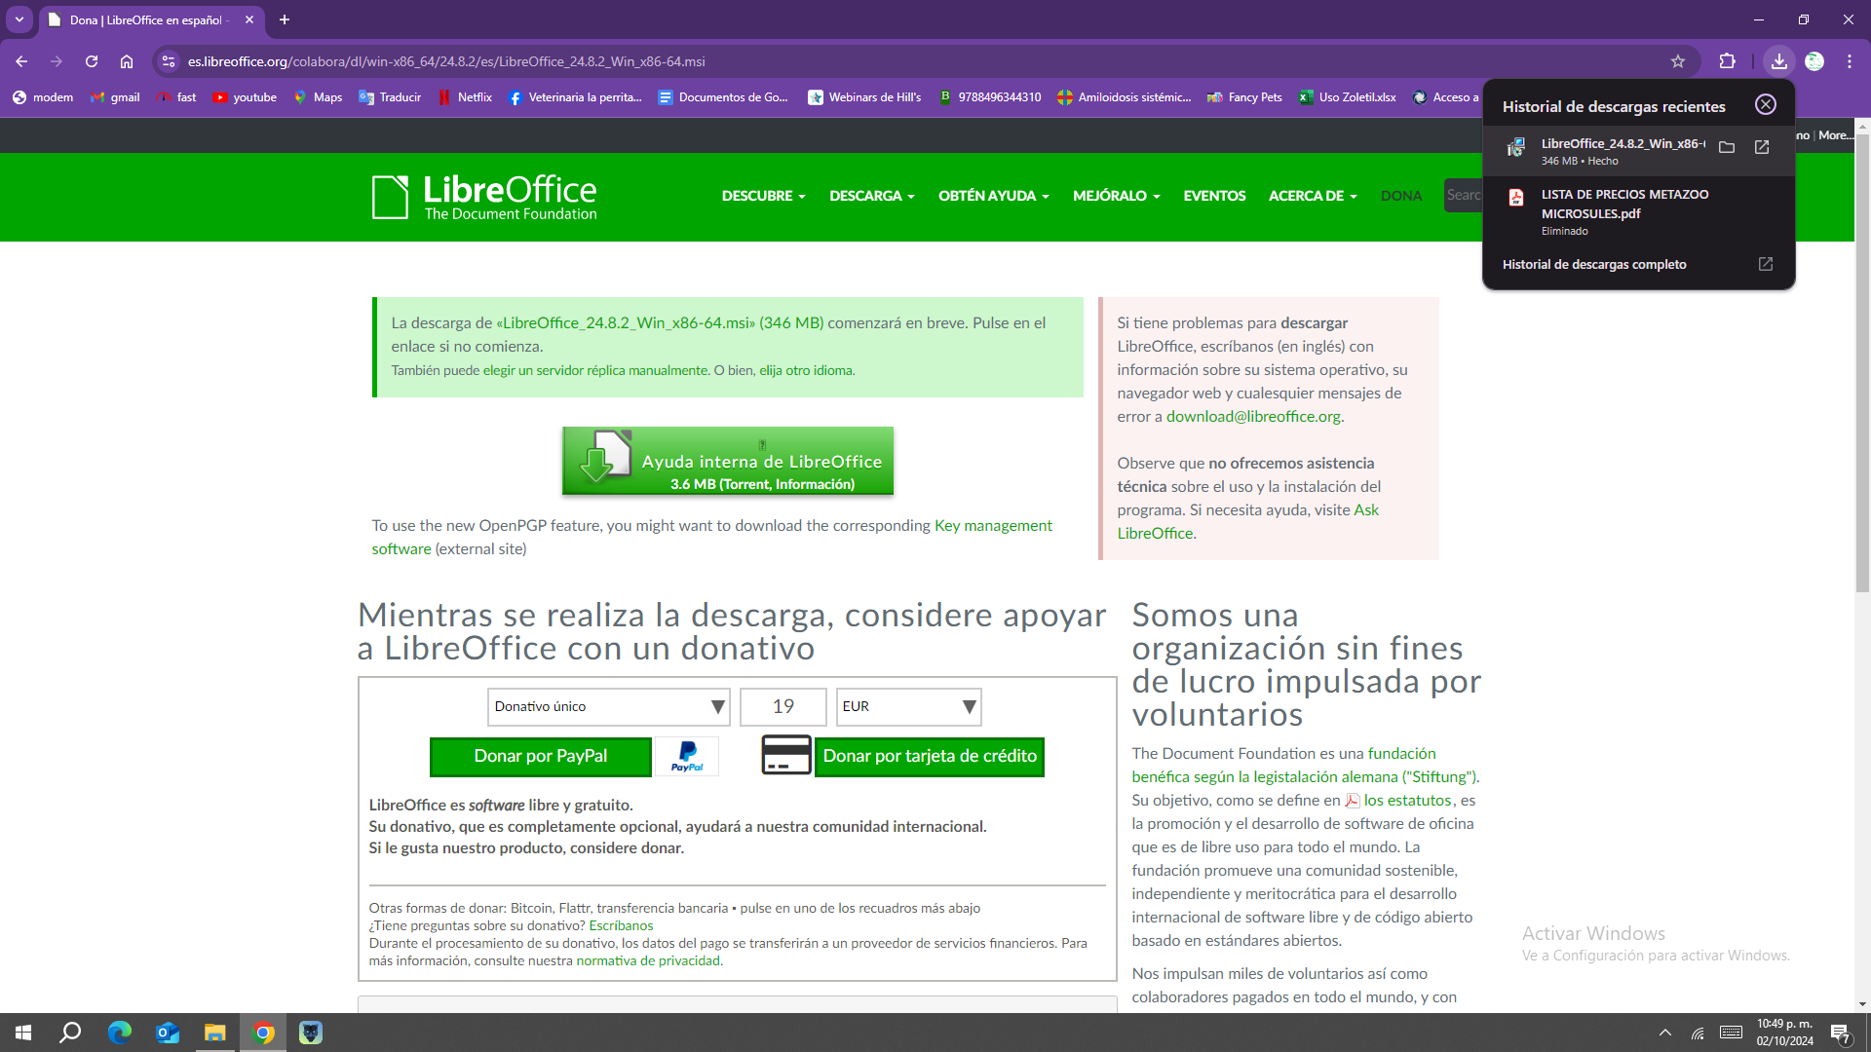The height and width of the screenshot is (1052, 1871).
Task: Click the site search box
Action: 1464,196
